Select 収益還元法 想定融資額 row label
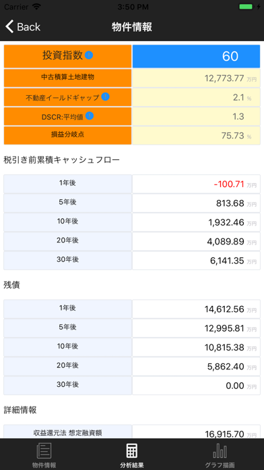The width and height of the screenshot is (264, 470). click(x=67, y=432)
